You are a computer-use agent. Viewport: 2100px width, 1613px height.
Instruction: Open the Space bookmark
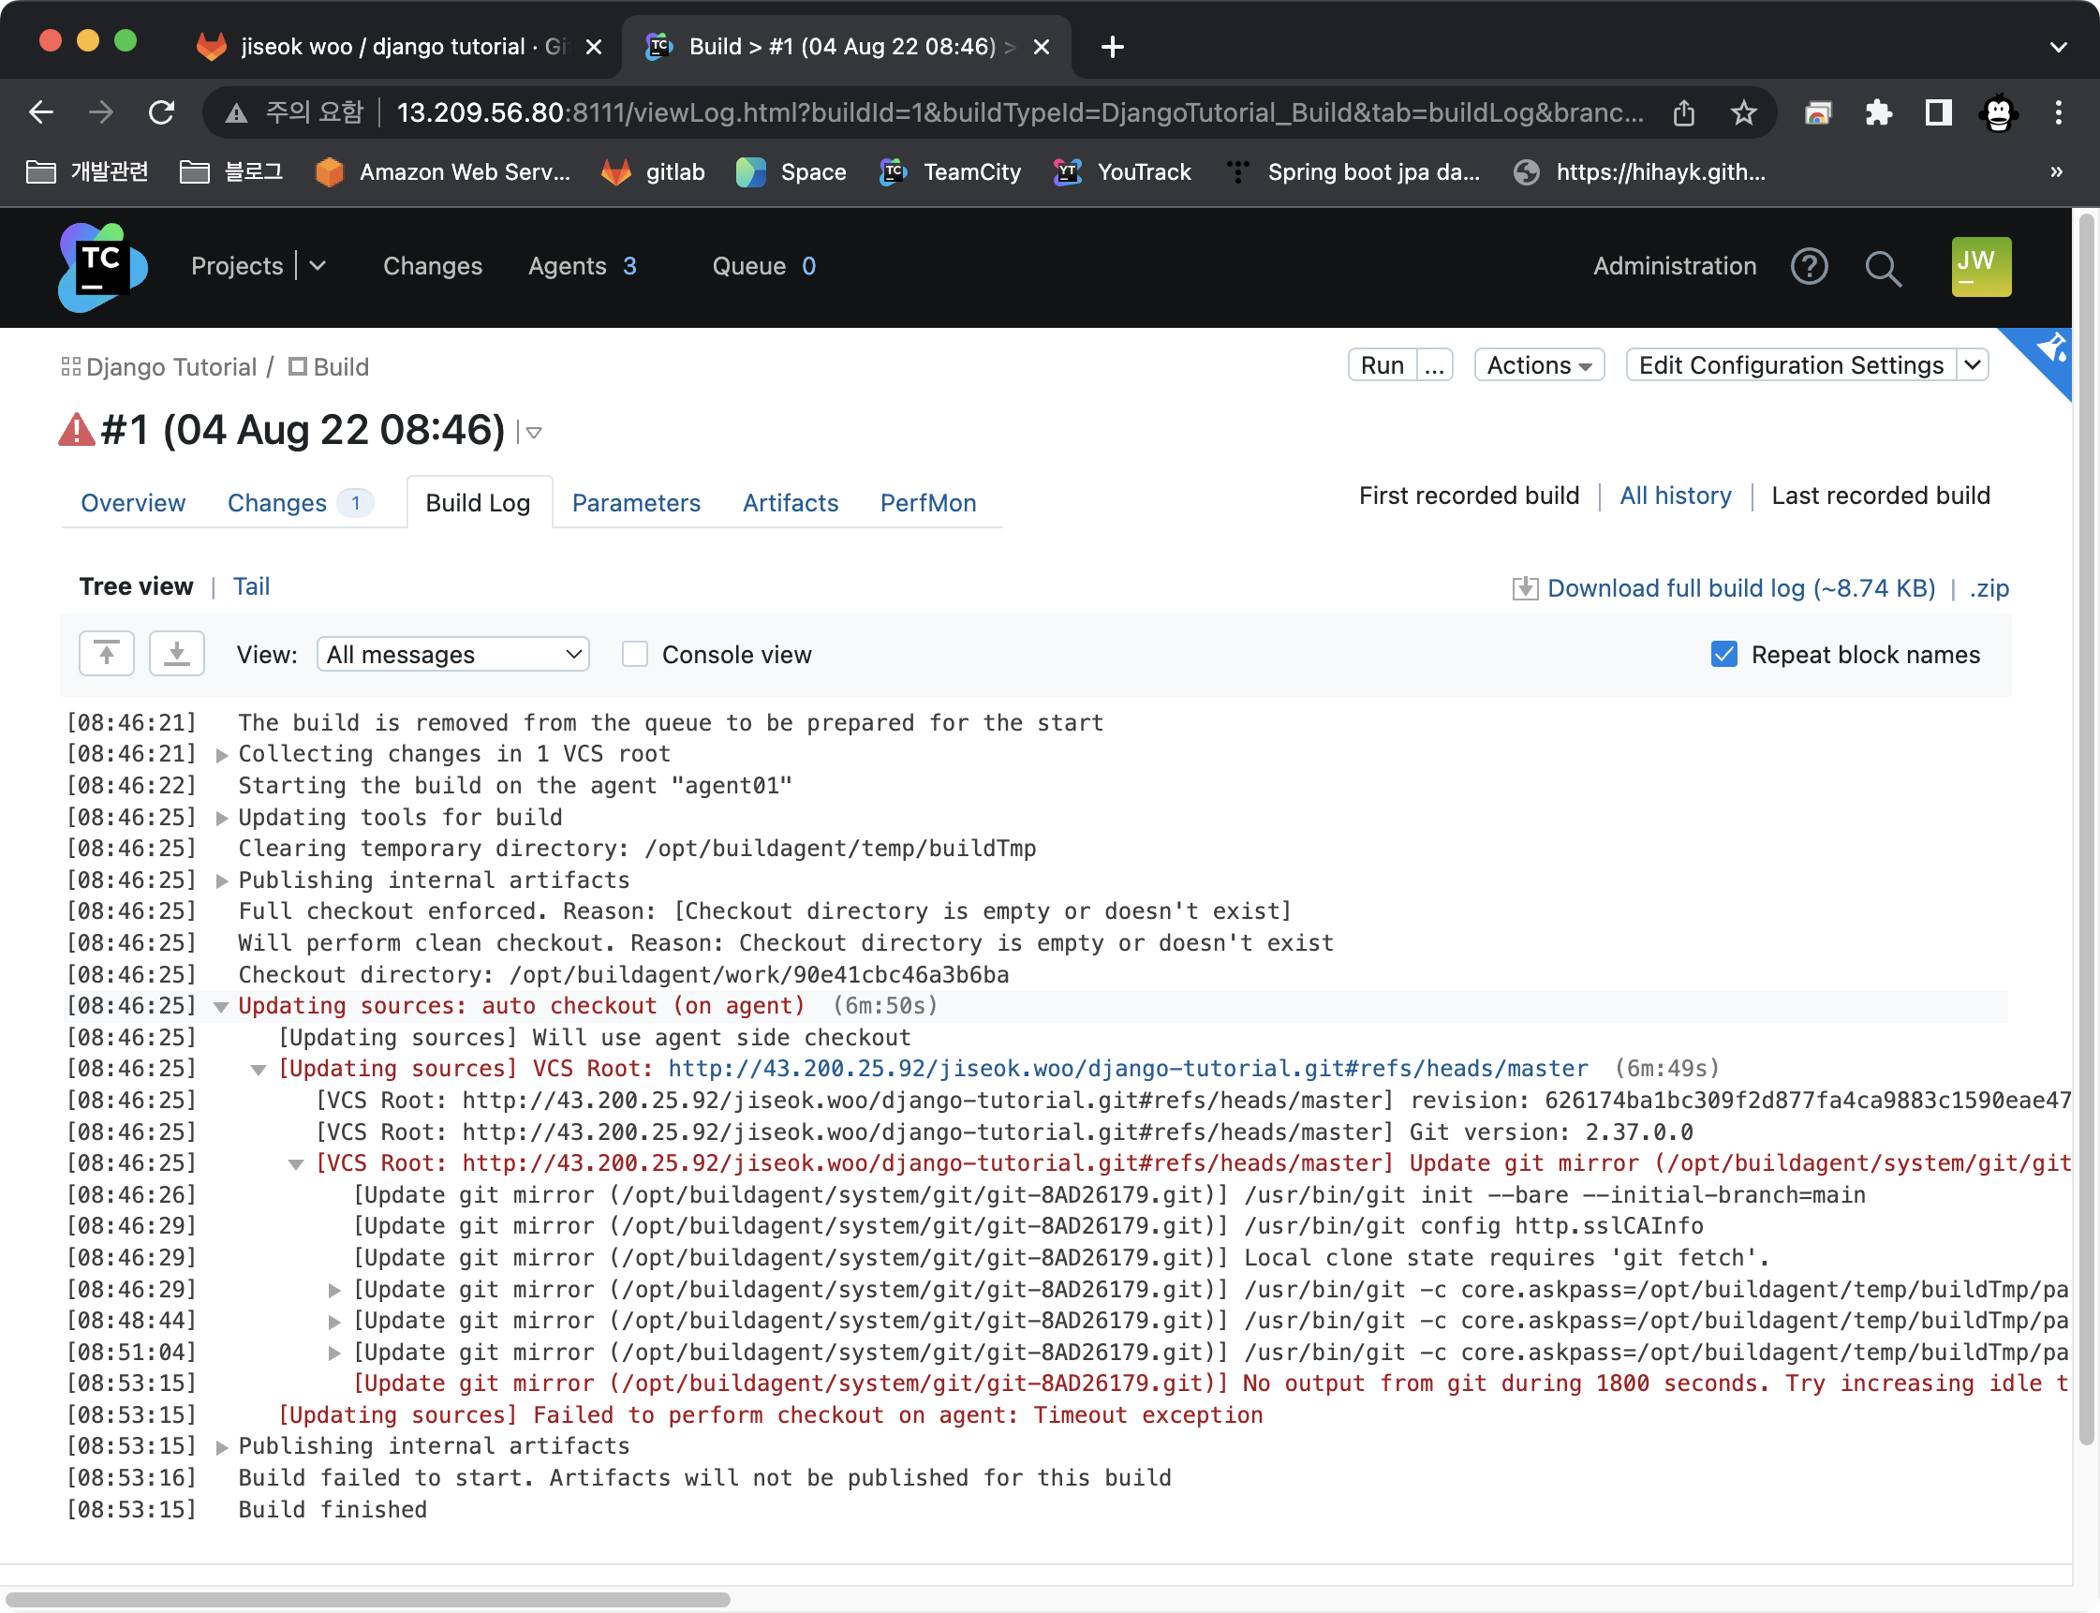pyautogui.click(x=791, y=171)
